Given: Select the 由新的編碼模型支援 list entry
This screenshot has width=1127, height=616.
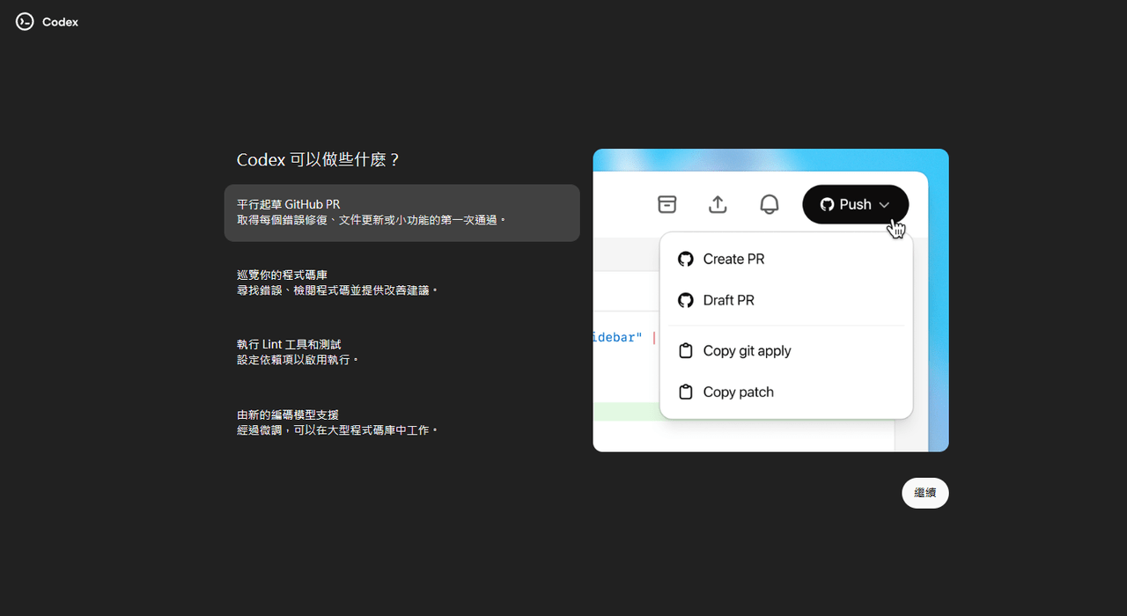Looking at the screenshot, I should pyautogui.click(x=401, y=422).
